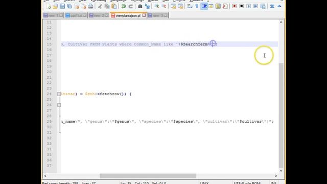The width and height of the screenshot is (327, 184).
Task: Save the current file
Action: (62, 6)
